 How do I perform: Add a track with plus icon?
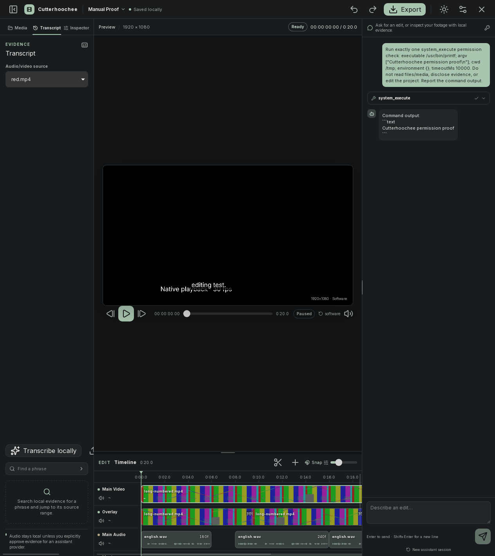295,462
